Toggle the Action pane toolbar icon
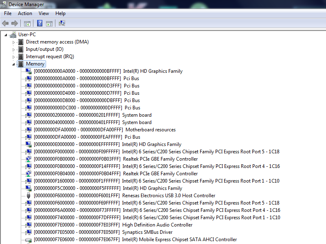 tap(49, 24)
